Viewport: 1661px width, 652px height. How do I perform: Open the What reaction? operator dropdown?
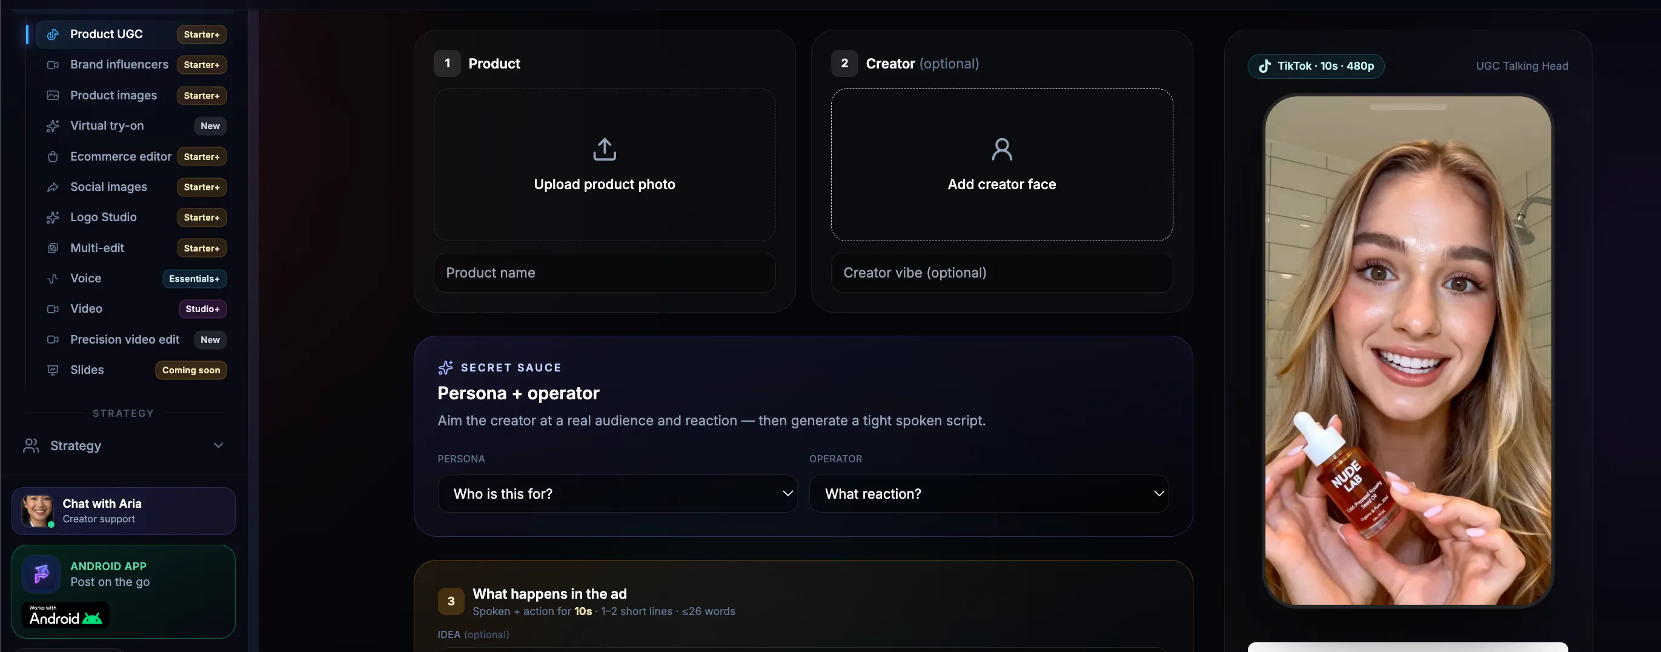pos(989,494)
